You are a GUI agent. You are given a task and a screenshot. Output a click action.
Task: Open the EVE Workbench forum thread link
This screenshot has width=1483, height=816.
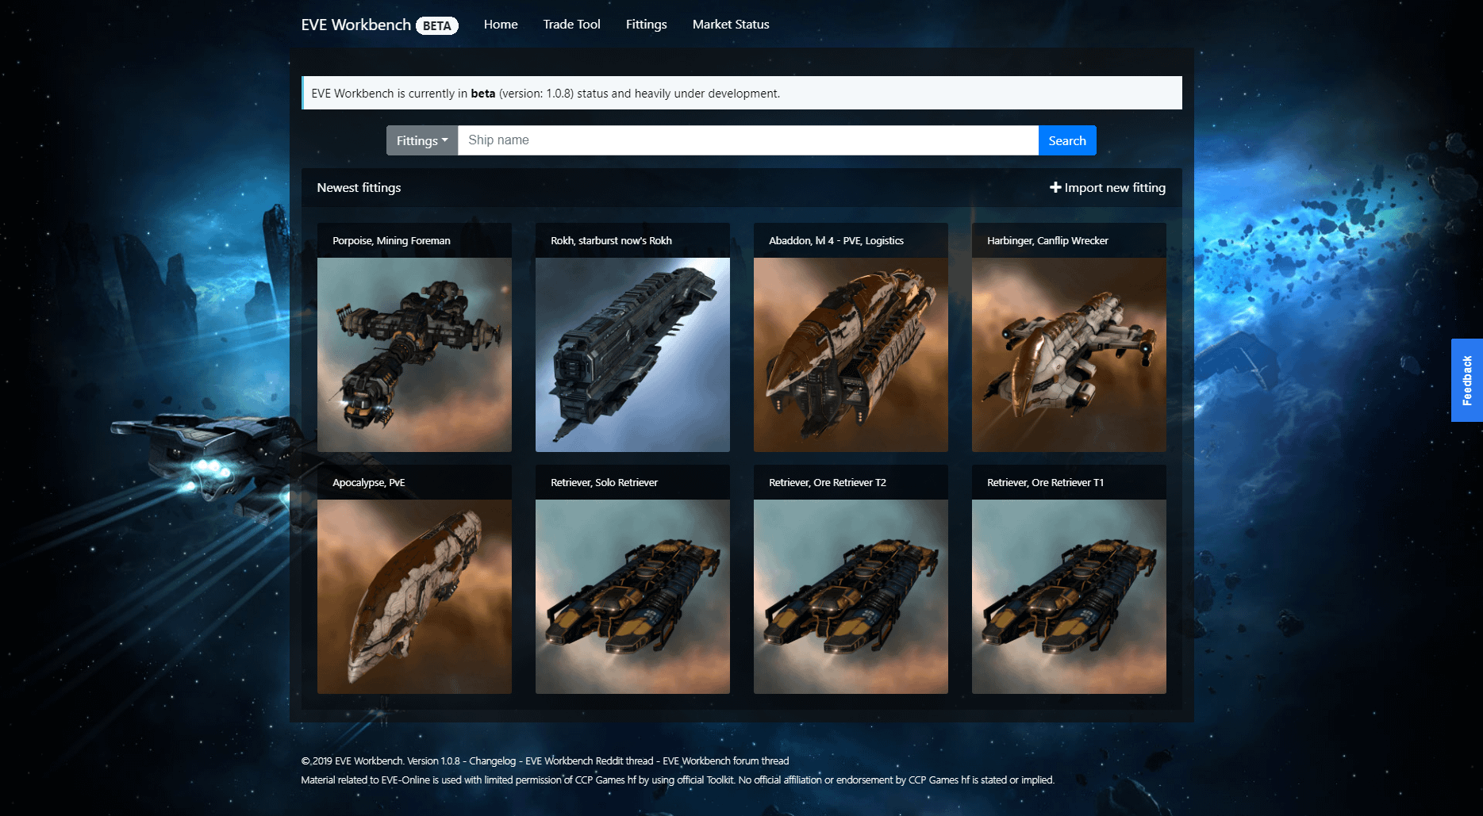tap(726, 761)
